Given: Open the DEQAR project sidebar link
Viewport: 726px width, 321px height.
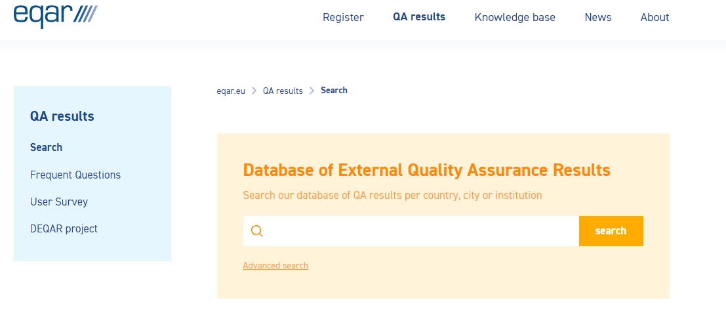Looking at the screenshot, I should click(64, 229).
